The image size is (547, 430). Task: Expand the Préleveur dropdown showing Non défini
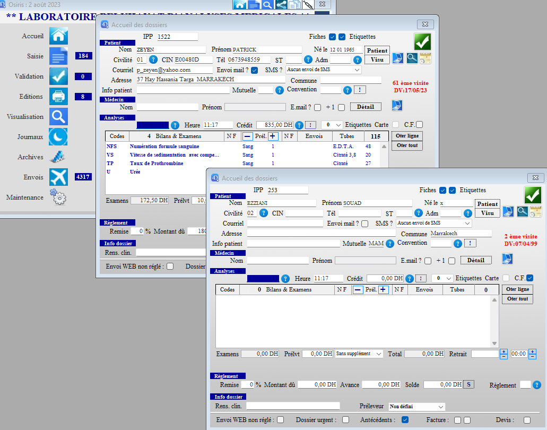416,407
